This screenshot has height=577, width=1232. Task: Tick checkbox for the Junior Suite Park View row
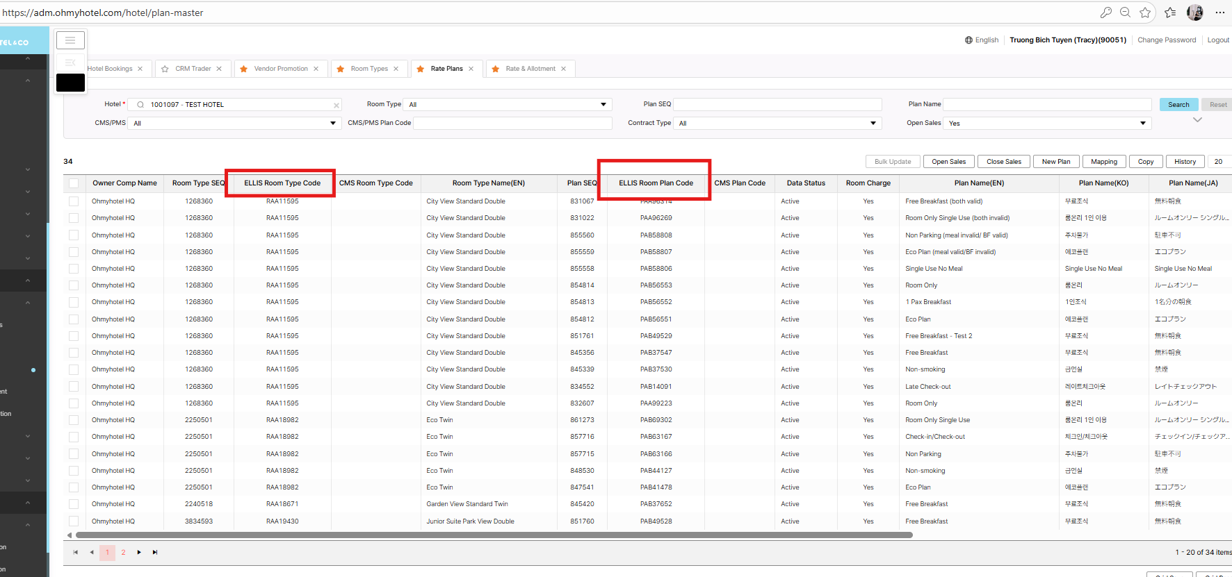point(74,521)
